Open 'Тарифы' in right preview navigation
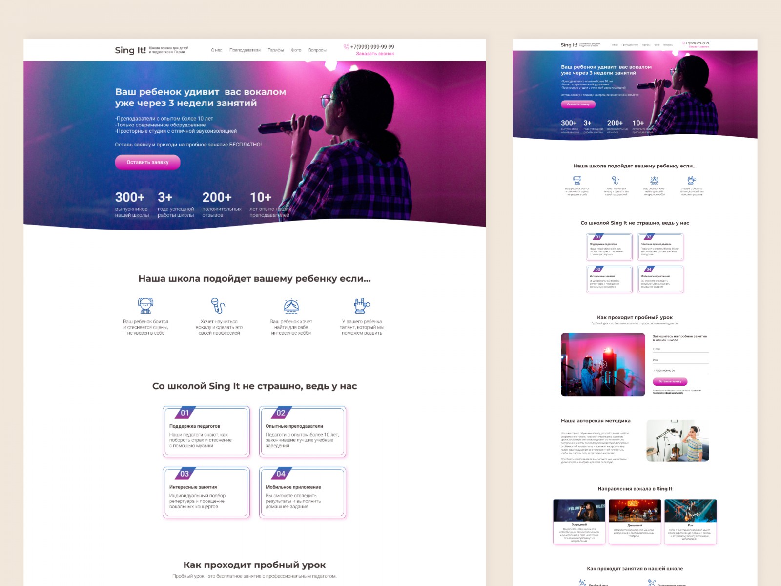Viewport: 781px width, 586px height. pyautogui.click(x=646, y=45)
